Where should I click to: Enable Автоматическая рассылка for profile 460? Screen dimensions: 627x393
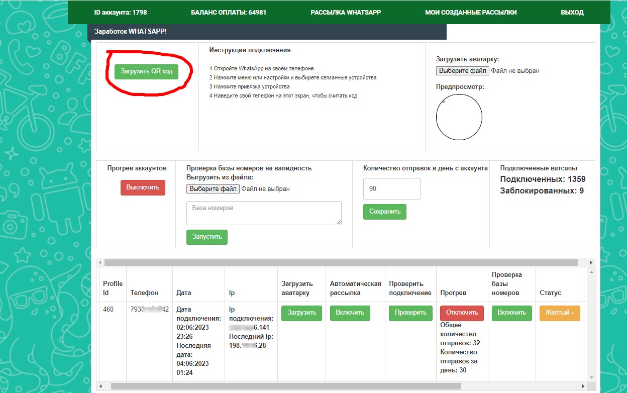(350, 313)
